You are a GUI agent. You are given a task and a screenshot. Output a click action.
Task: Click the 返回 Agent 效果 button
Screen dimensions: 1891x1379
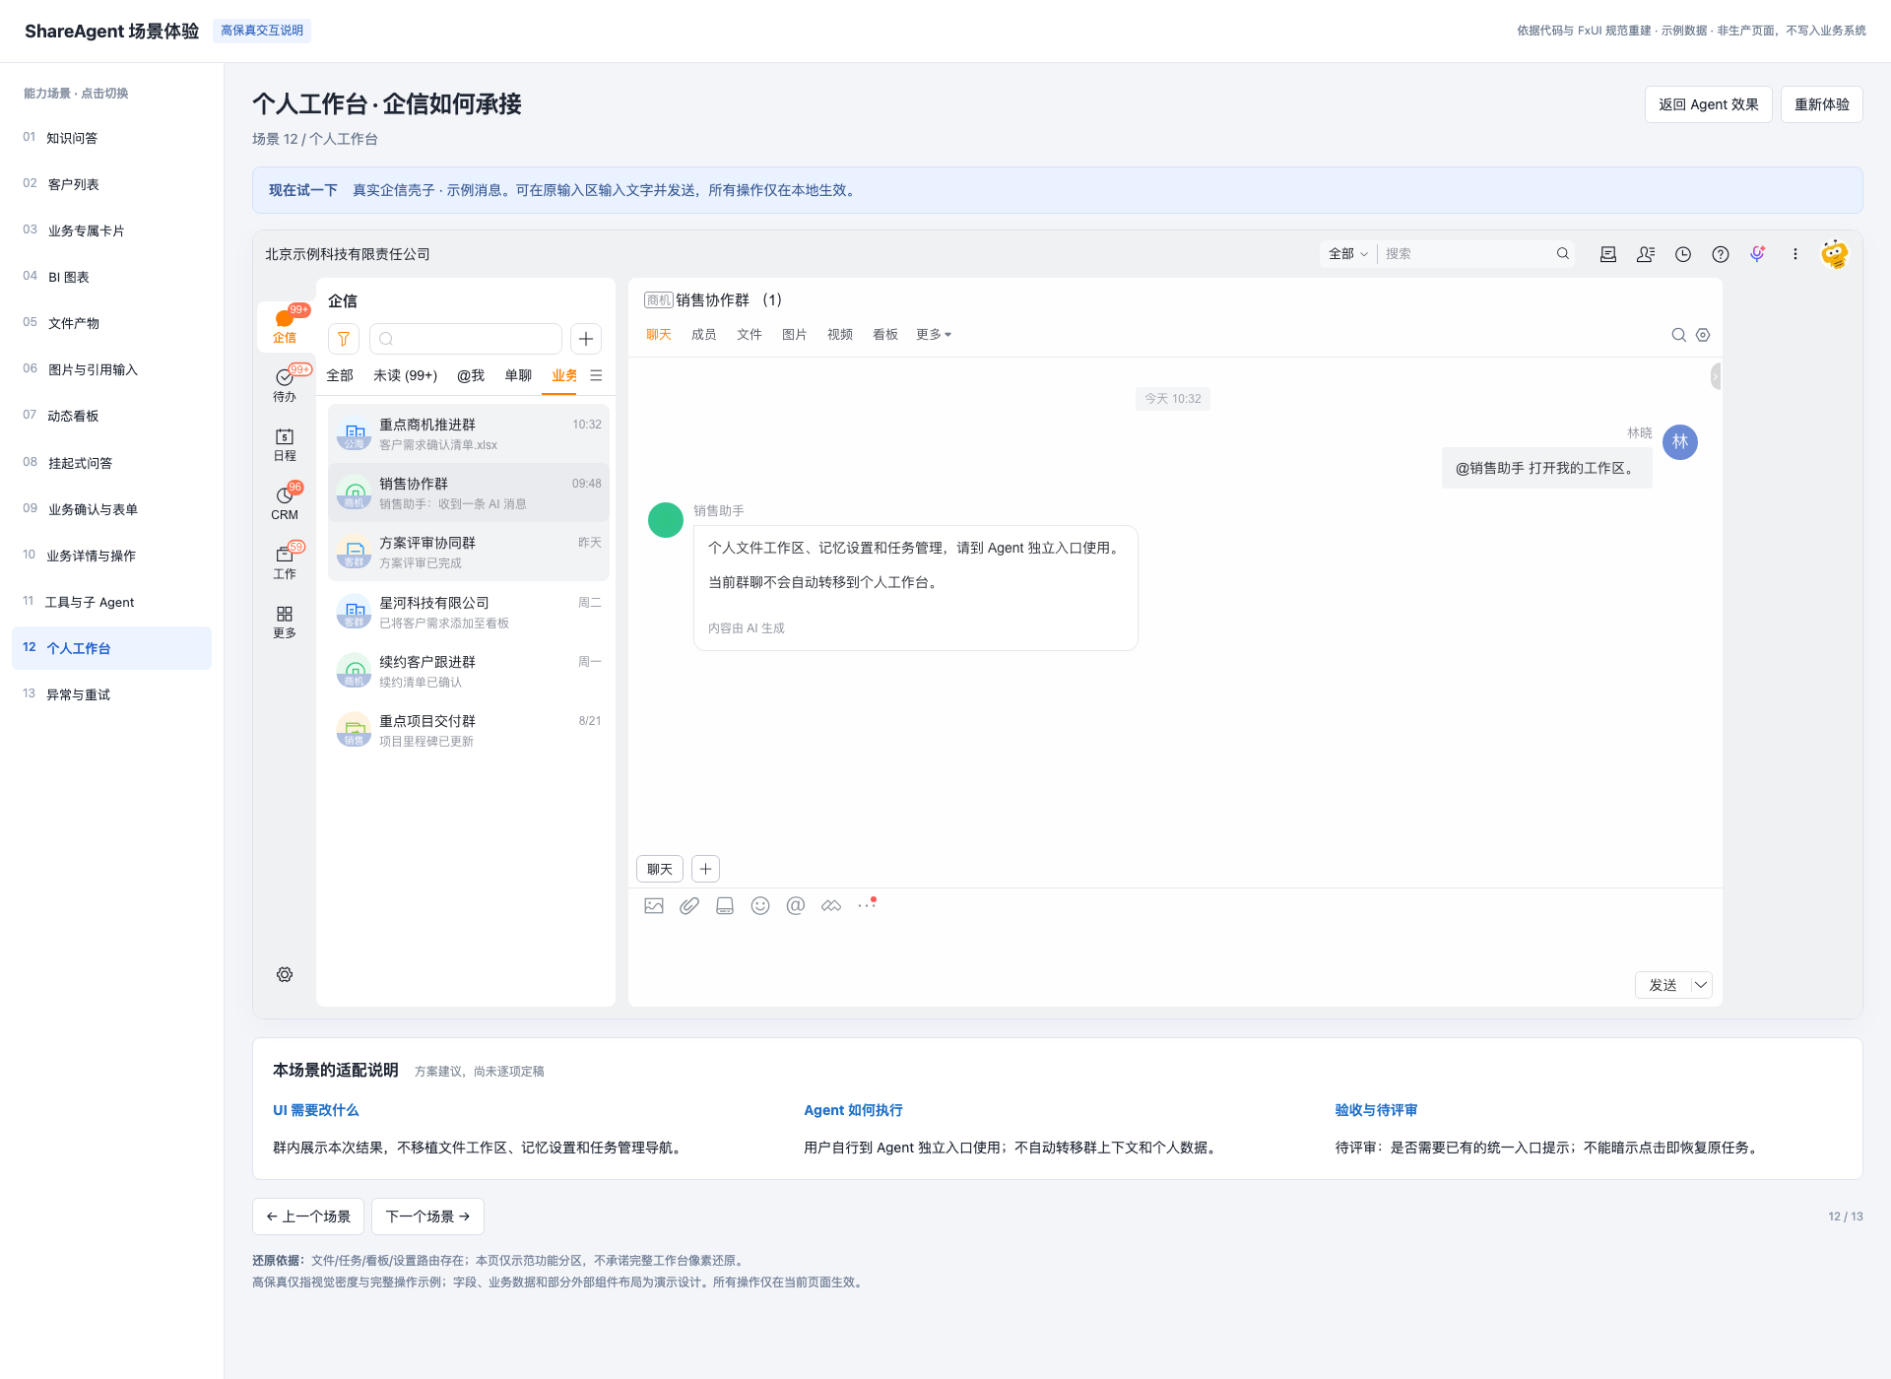pos(1708,104)
